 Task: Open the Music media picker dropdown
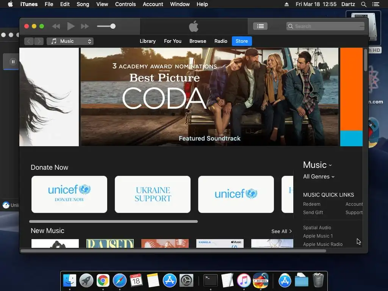pyautogui.click(x=70, y=41)
